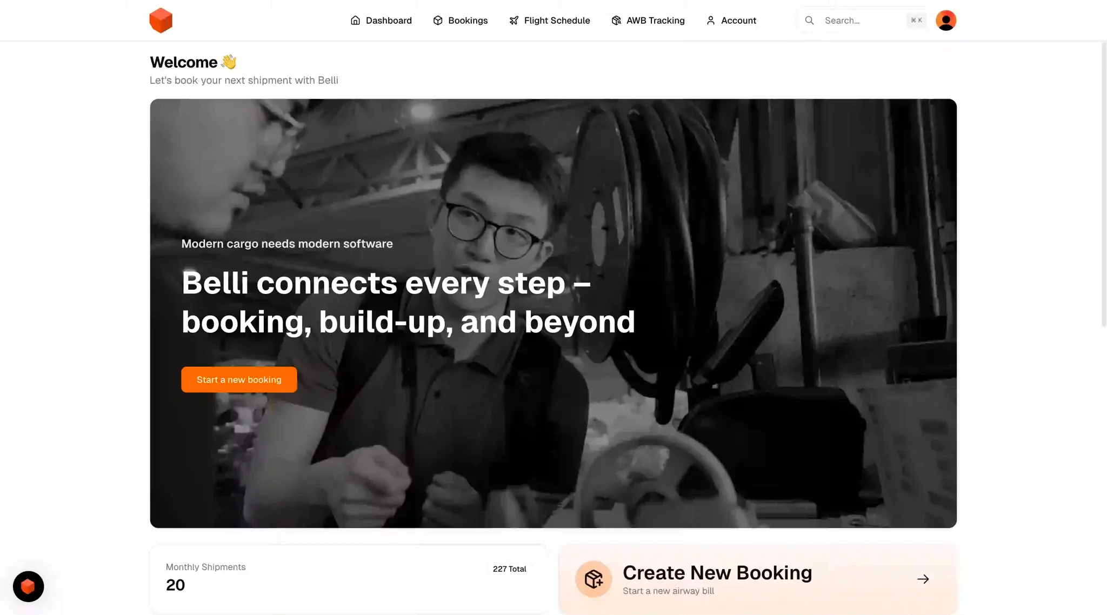
Task: Click the Account person icon
Action: coord(711,21)
